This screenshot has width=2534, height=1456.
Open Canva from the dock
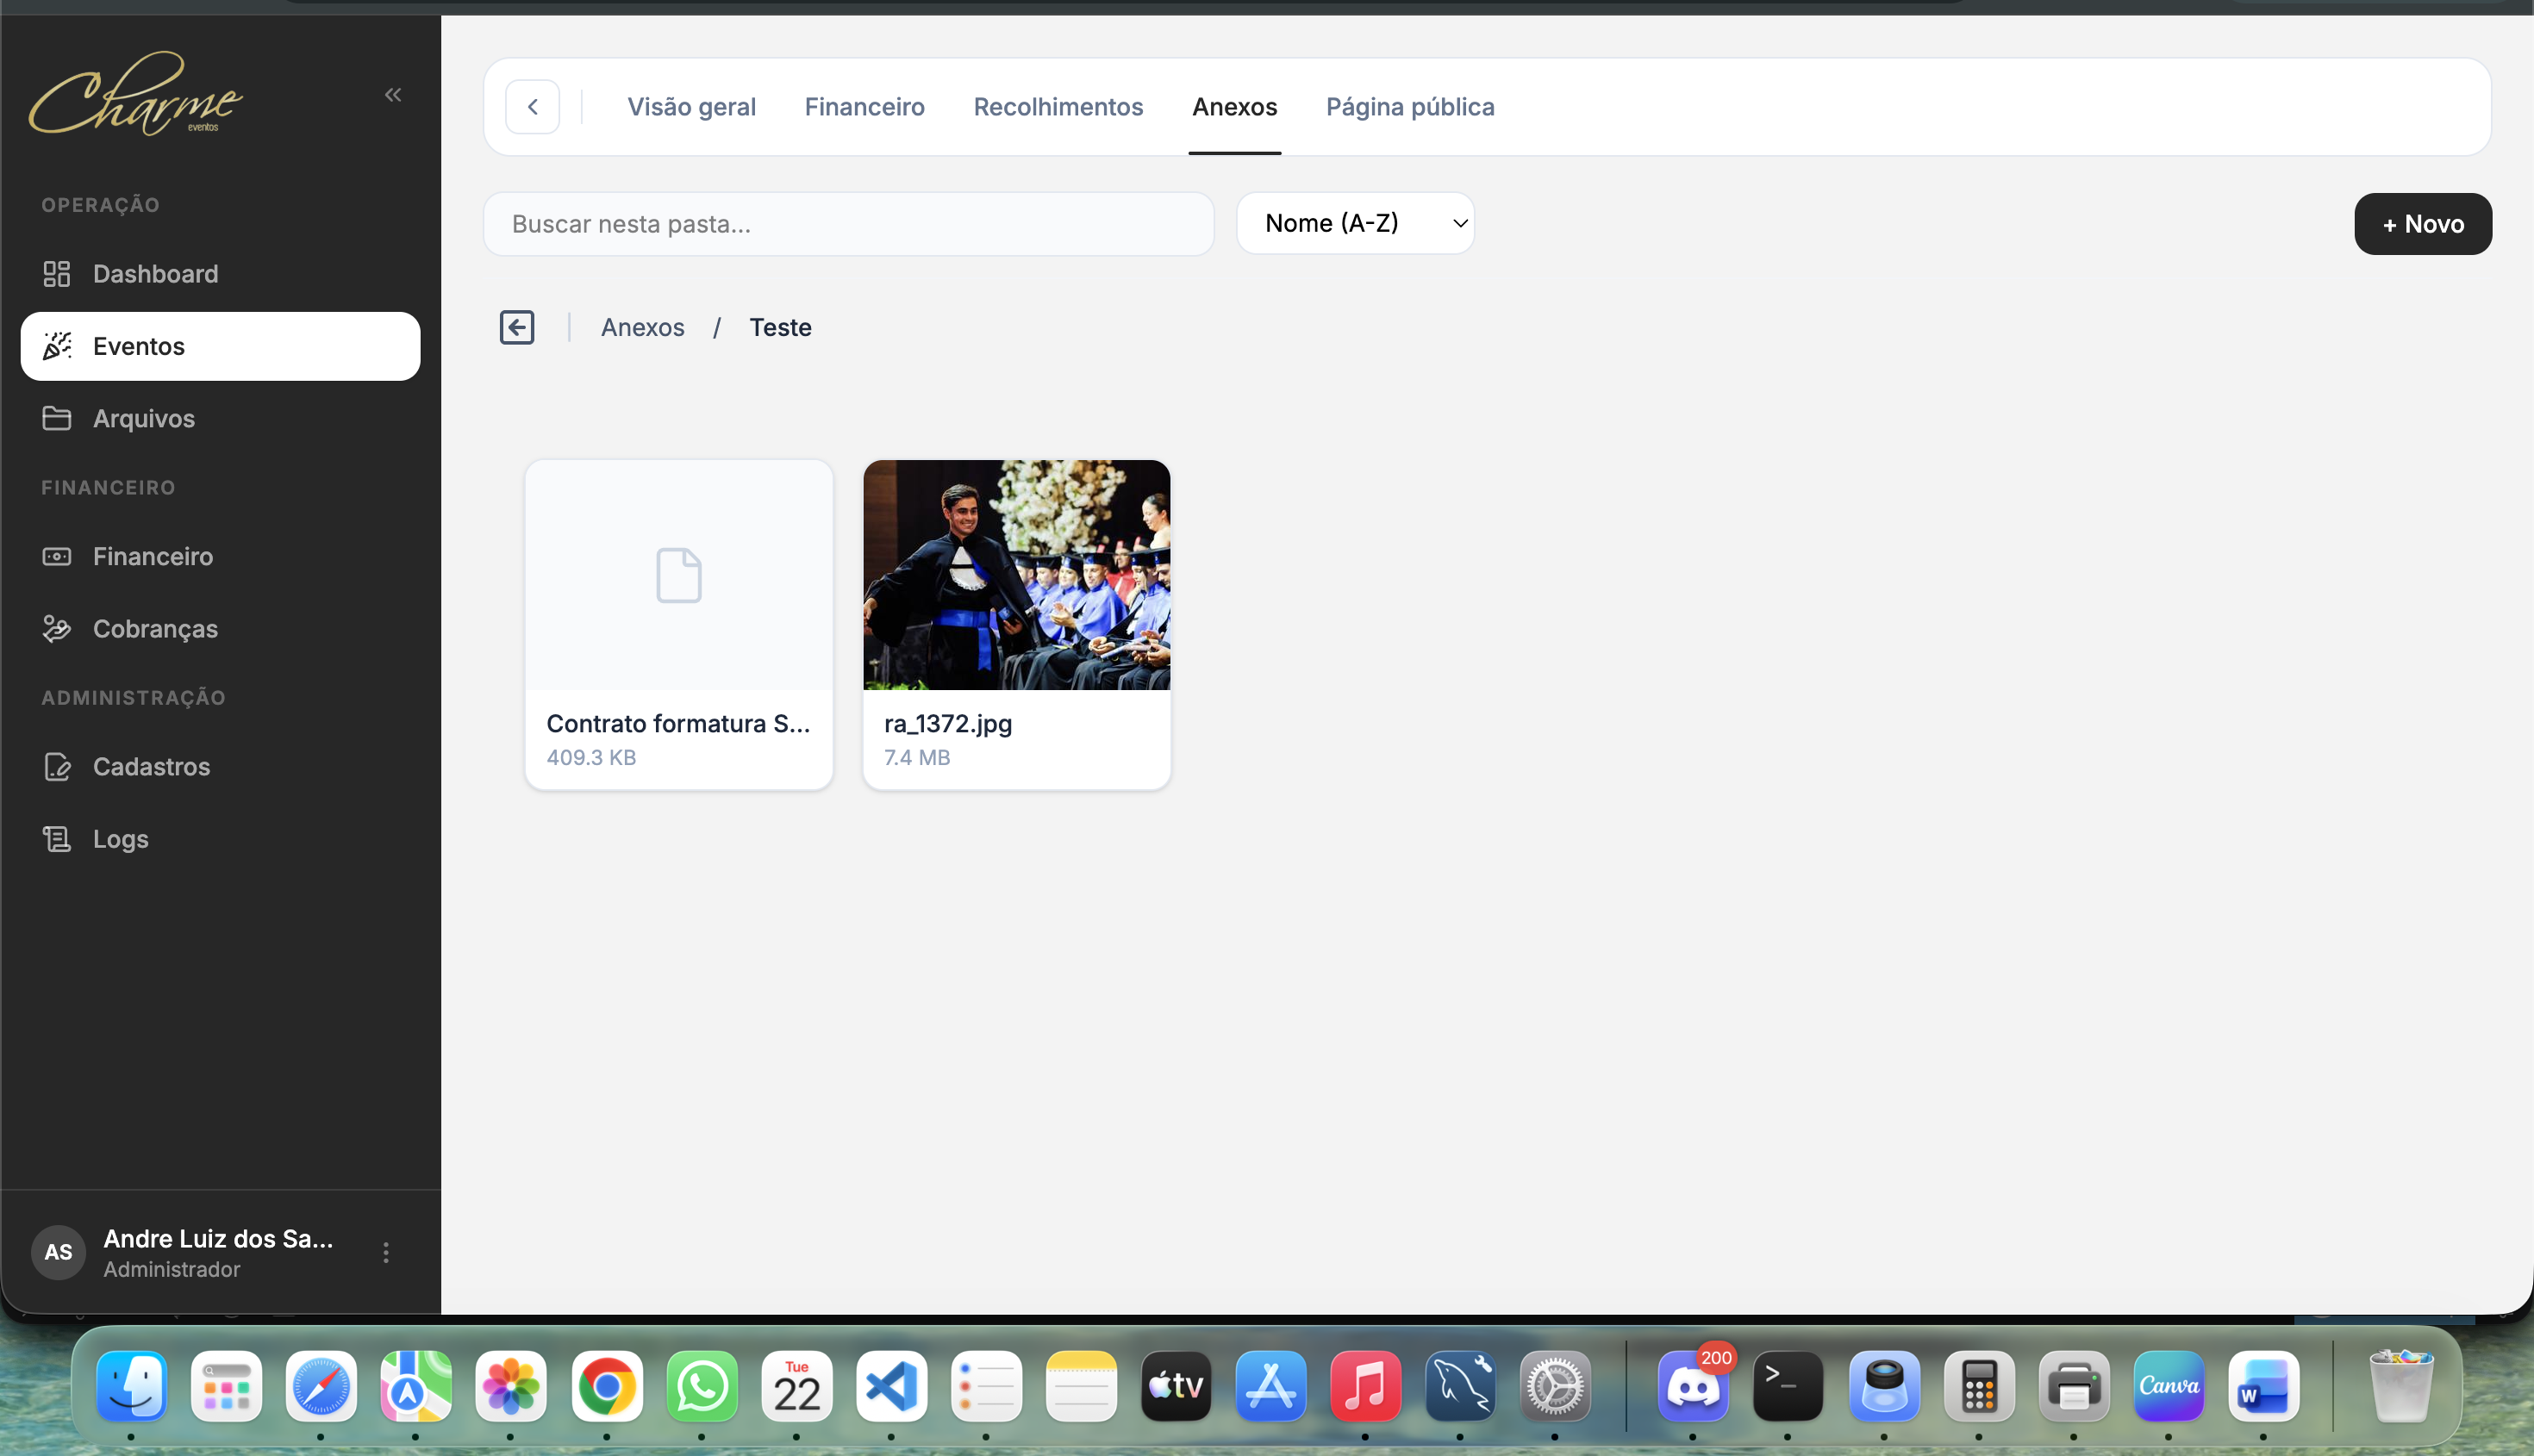tap(2168, 1386)
